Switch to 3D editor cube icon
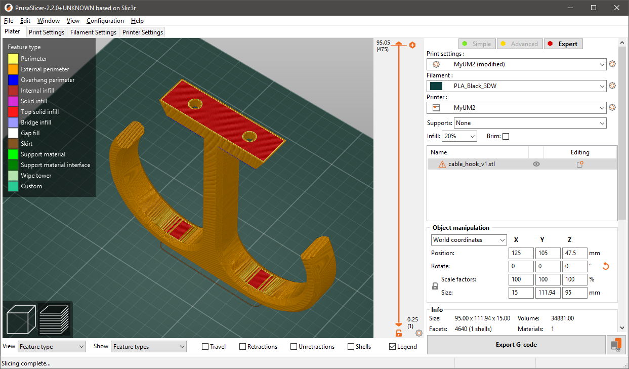The height and width of the screenshot is (369, 629). 20,319
